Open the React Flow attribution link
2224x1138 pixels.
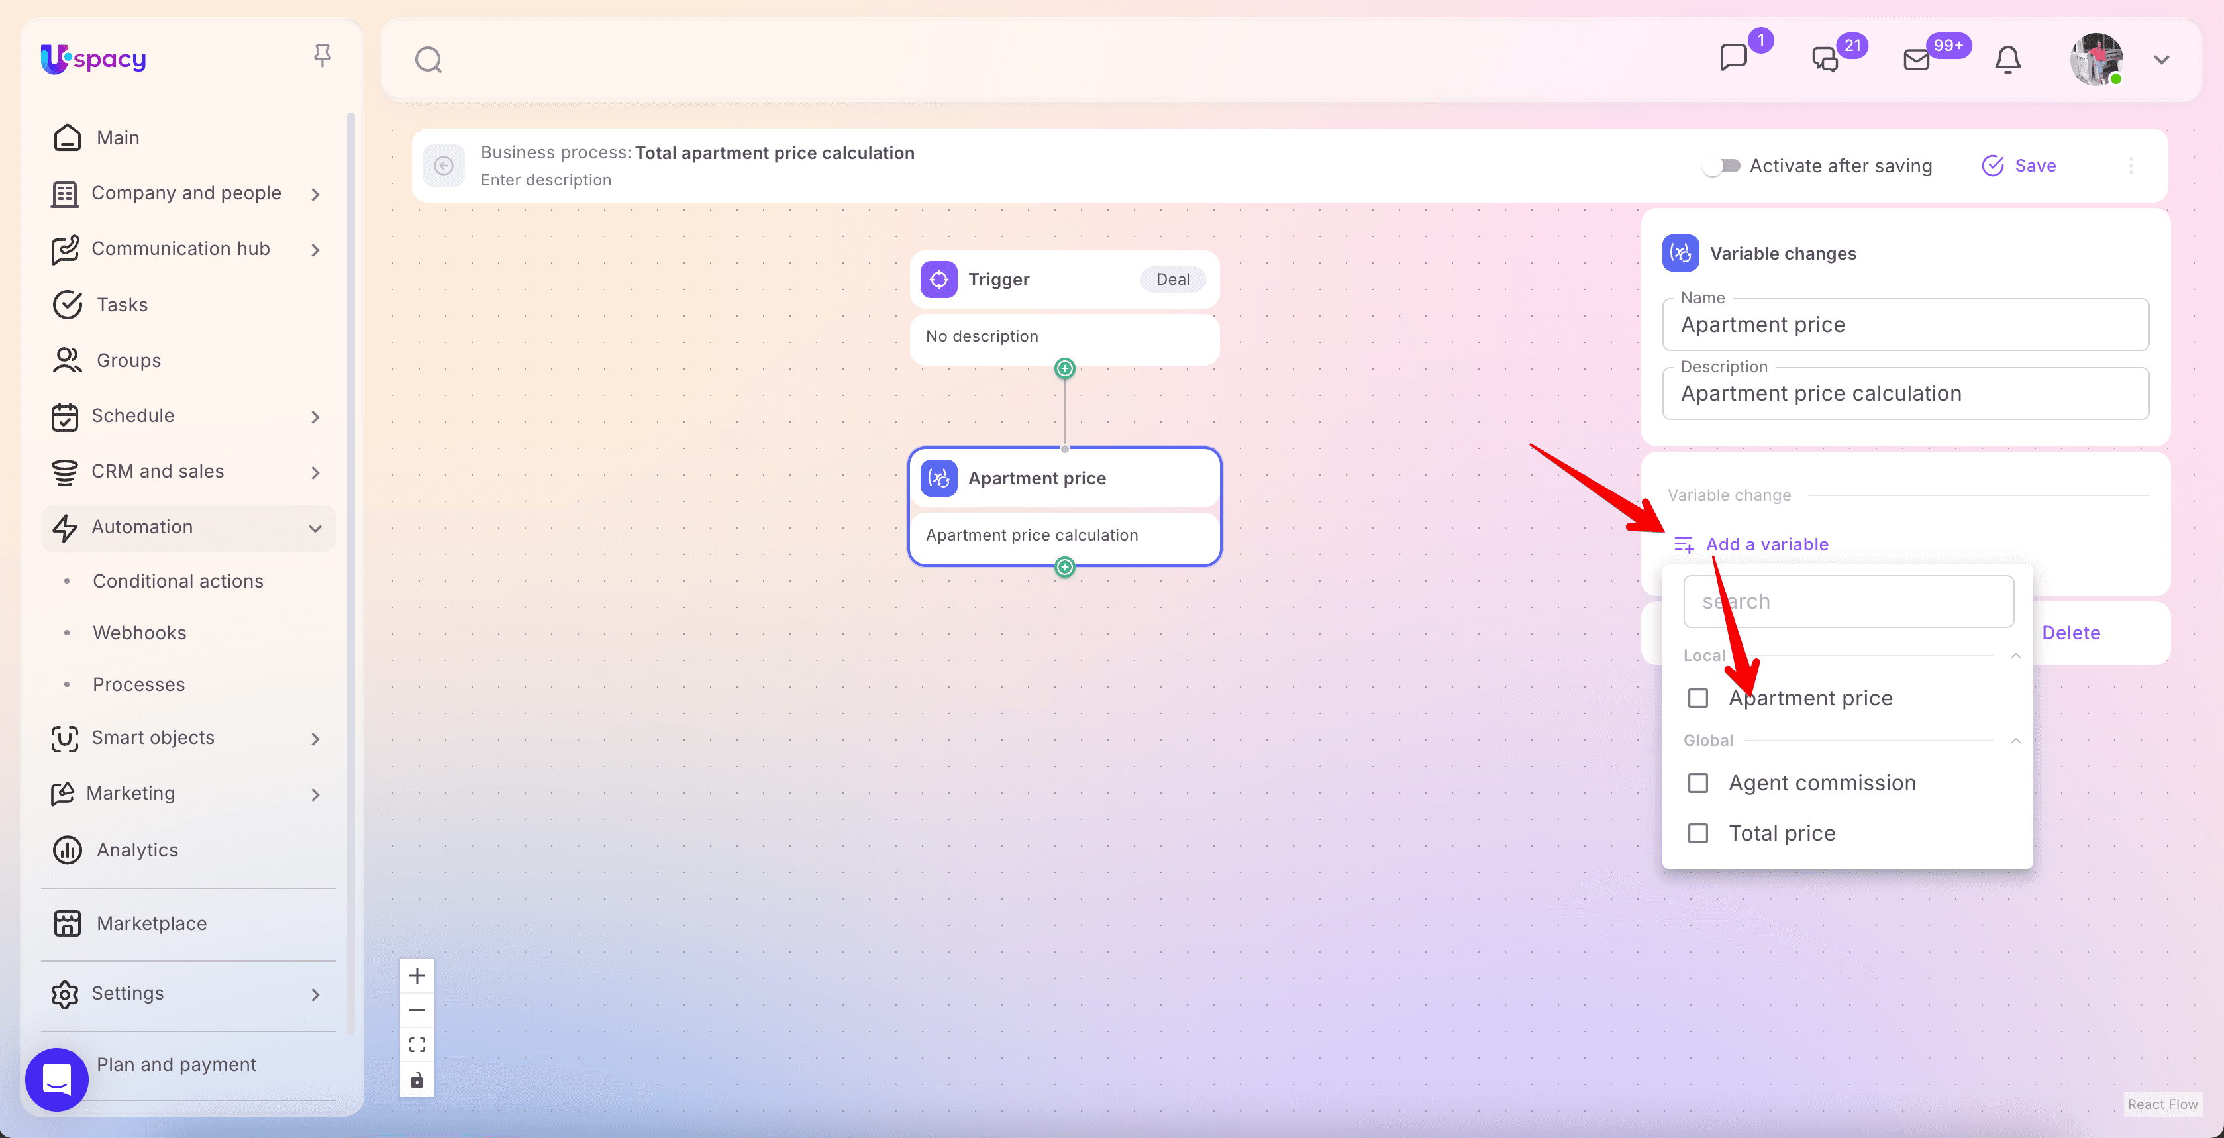[2162, 1104]
